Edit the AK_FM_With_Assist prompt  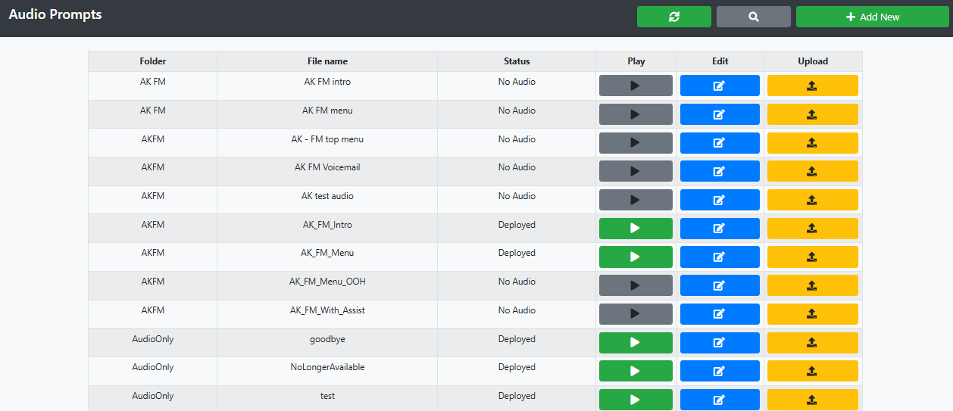(720, 314)
